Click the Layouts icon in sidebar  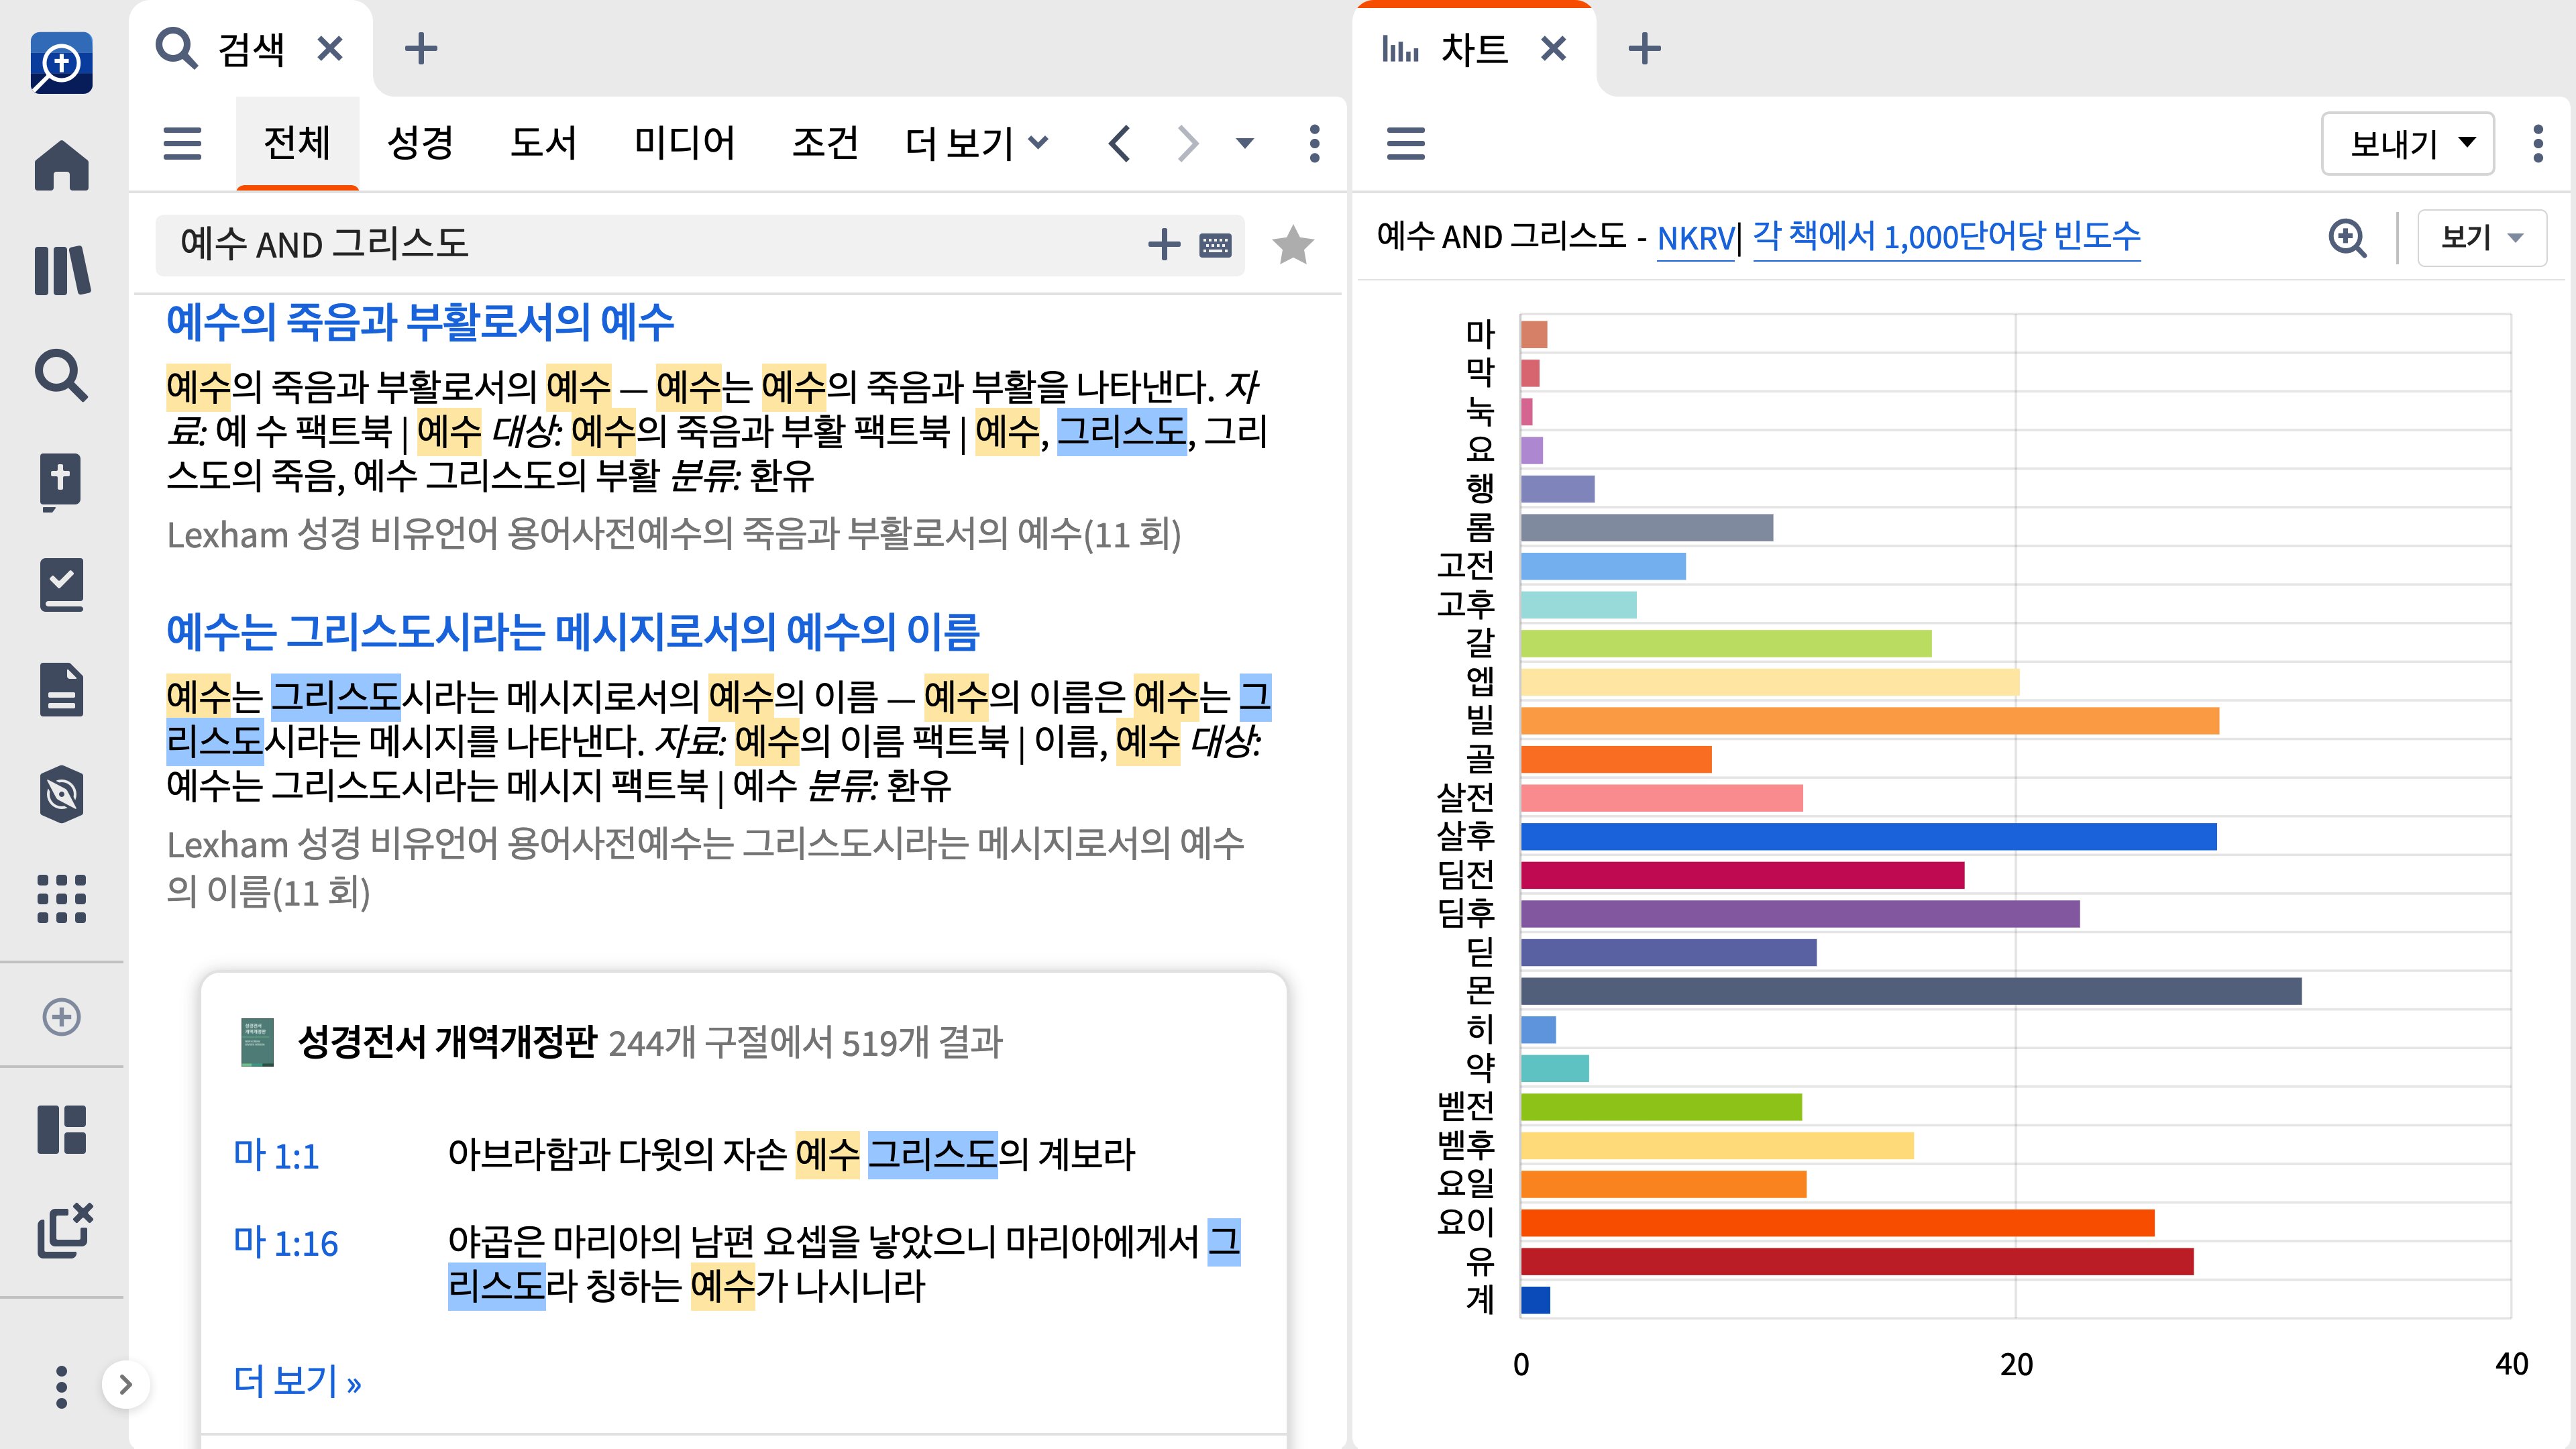click(62, 1129)
